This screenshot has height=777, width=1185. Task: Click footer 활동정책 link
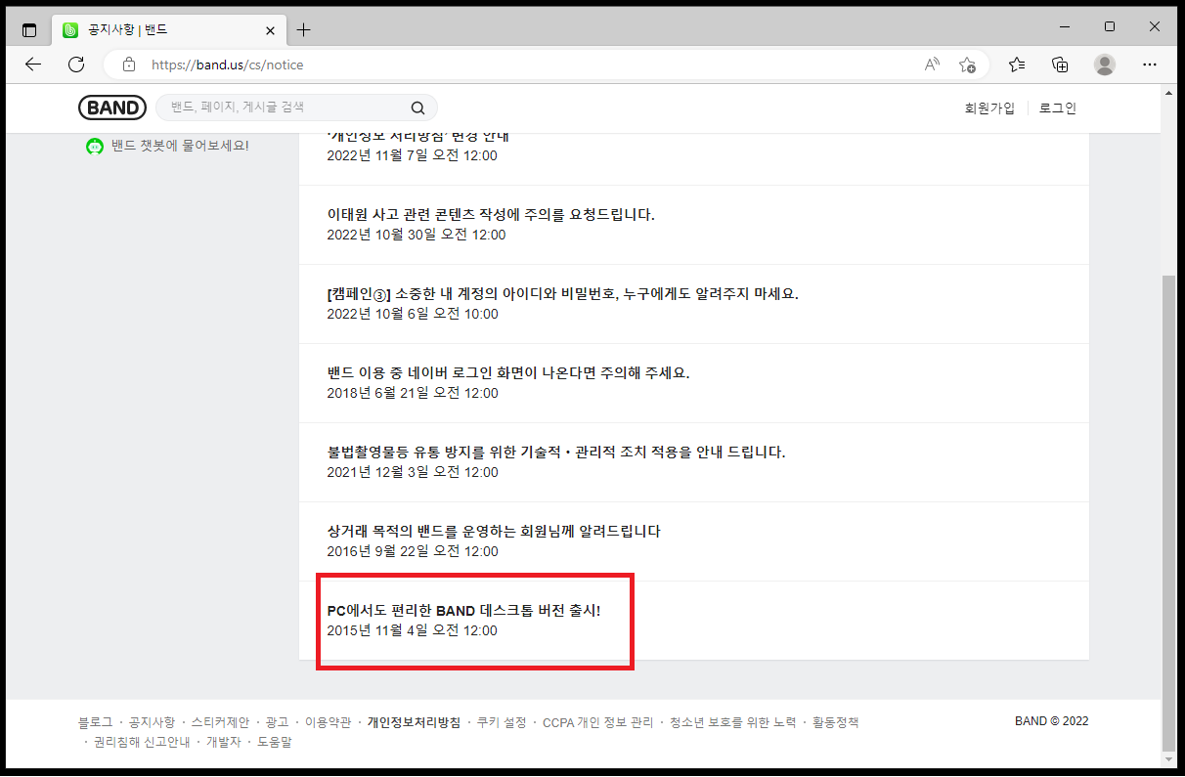(x=835, y=722)
